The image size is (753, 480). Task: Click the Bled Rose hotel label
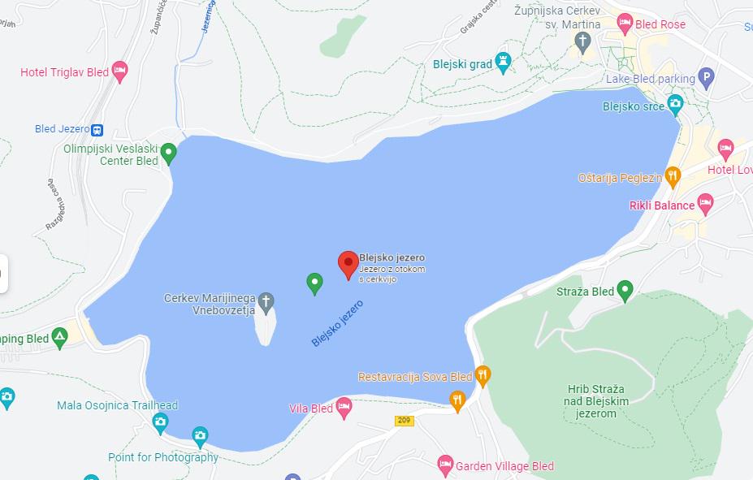pos(660,24)
